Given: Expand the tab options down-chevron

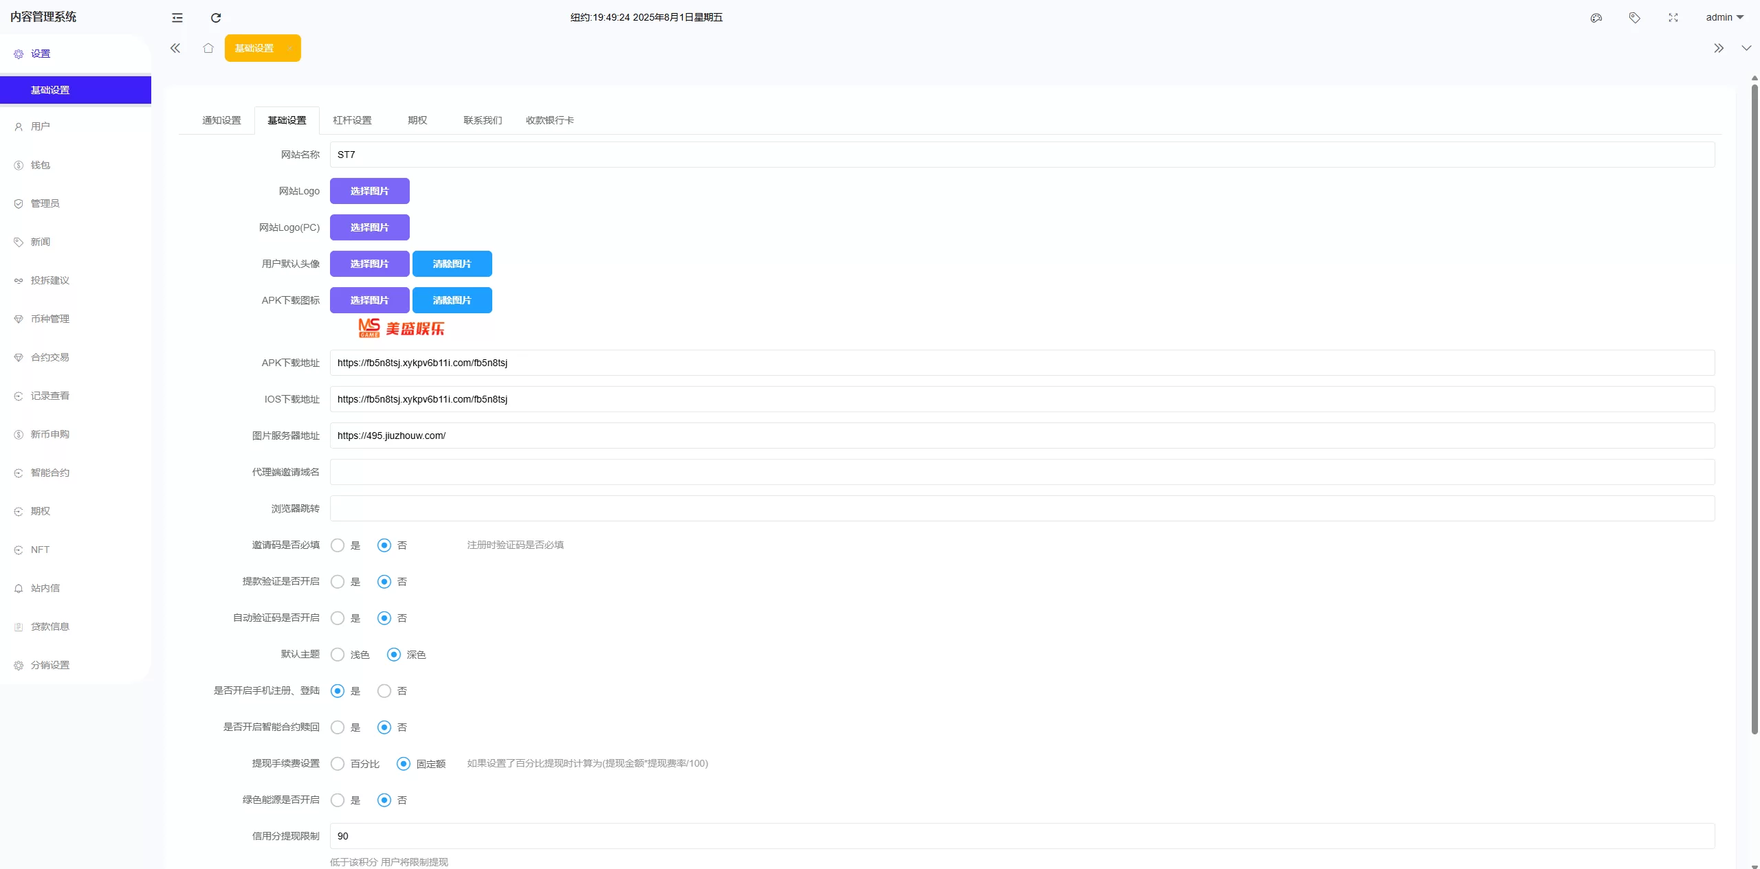Looking at the screenshot, I should pos(1746,48).
